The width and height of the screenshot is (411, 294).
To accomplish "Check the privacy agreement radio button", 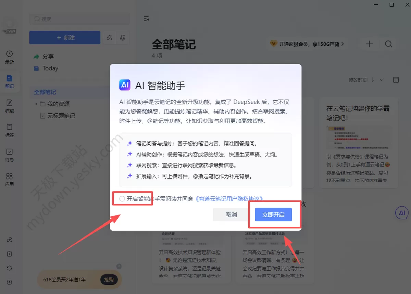I will (122, 199).
